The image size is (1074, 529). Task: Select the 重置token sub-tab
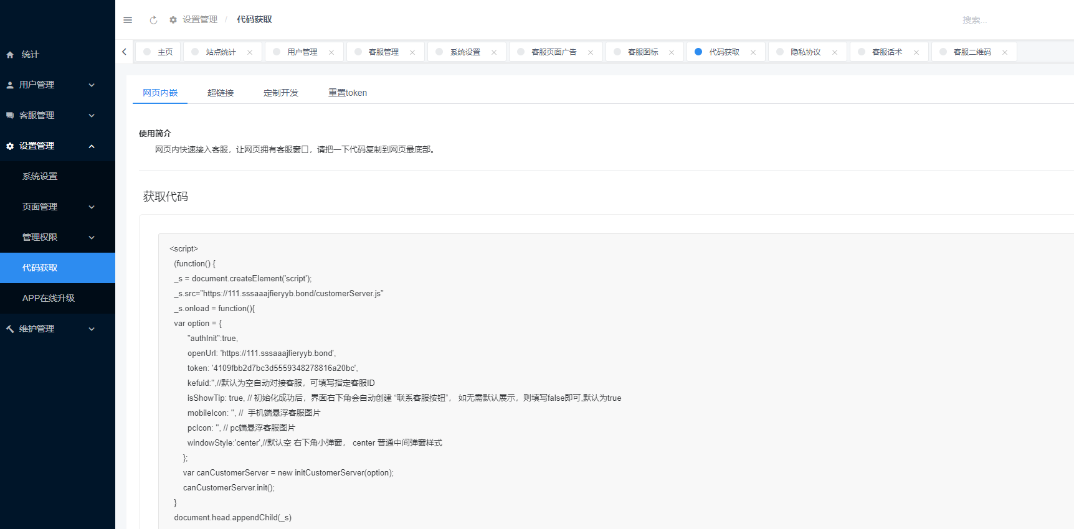[348, 93]
